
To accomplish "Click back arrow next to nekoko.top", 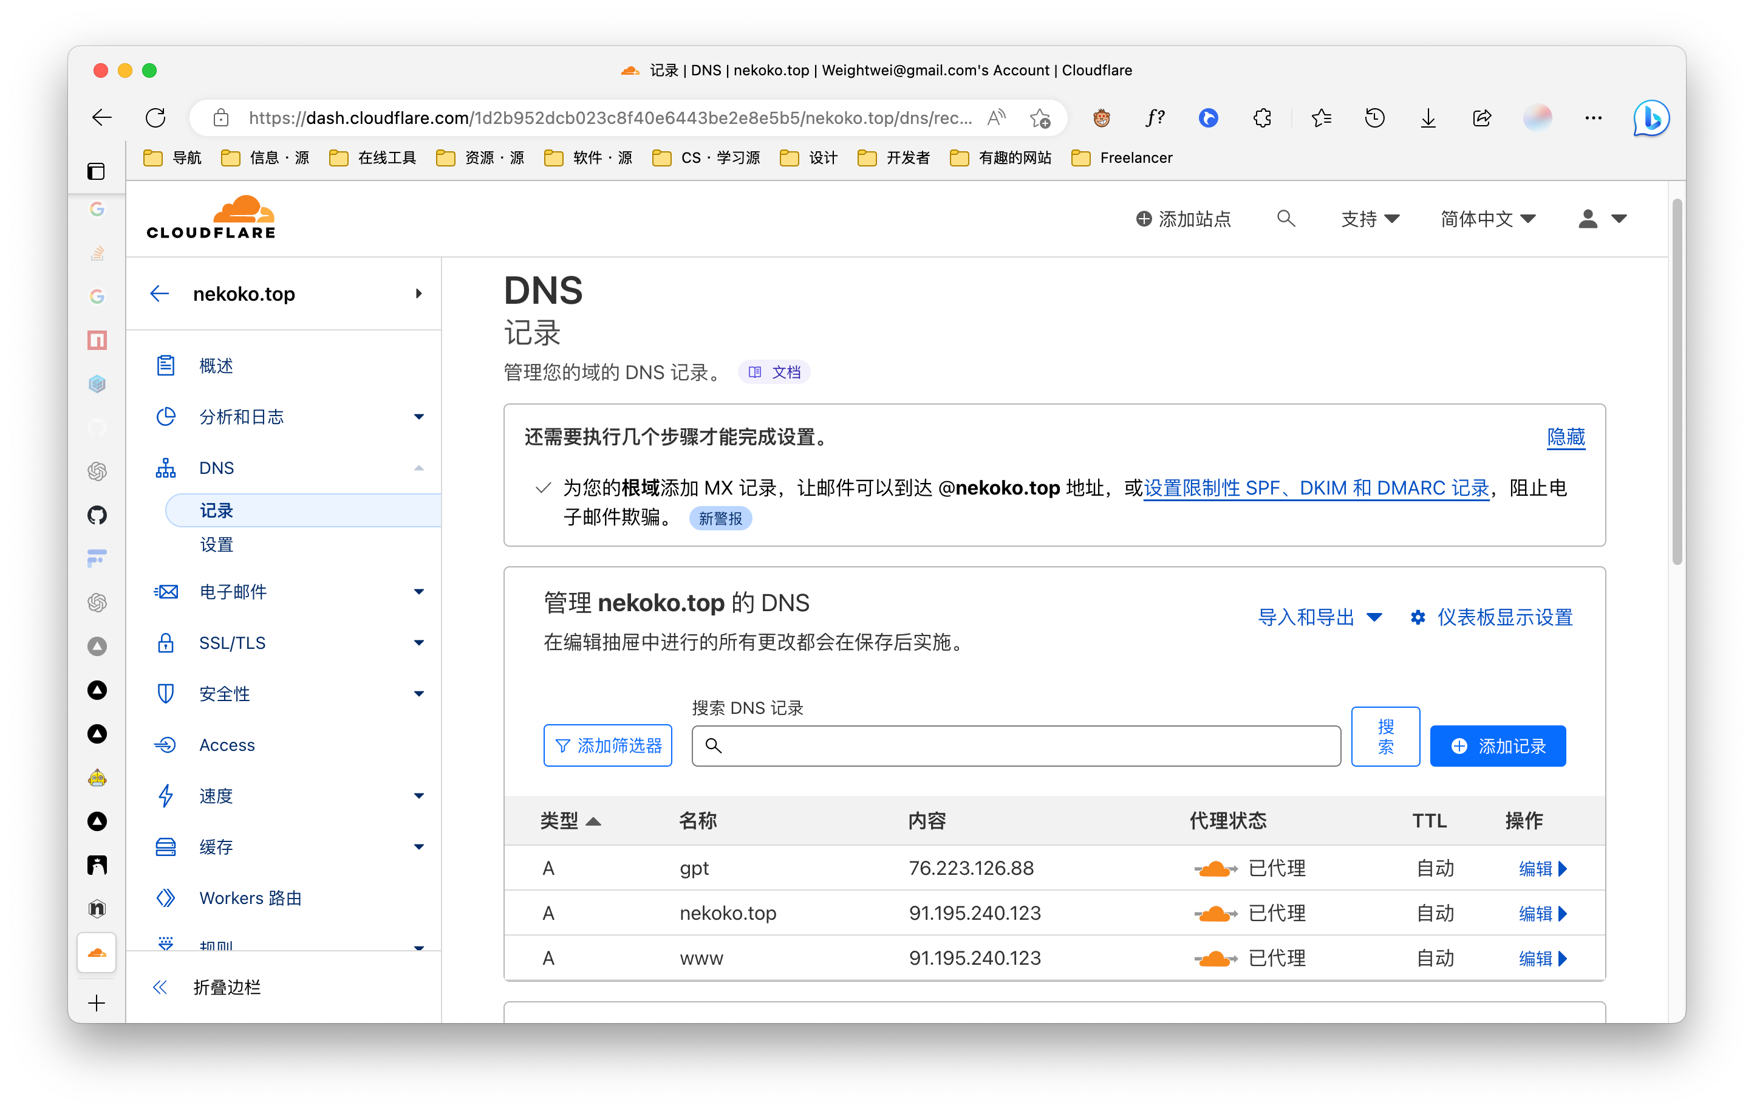I will (160, 293).
